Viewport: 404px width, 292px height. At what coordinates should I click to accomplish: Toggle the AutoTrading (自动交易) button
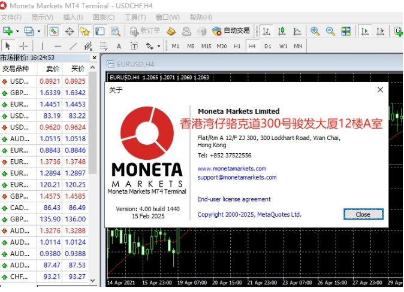tap(231, 31)
